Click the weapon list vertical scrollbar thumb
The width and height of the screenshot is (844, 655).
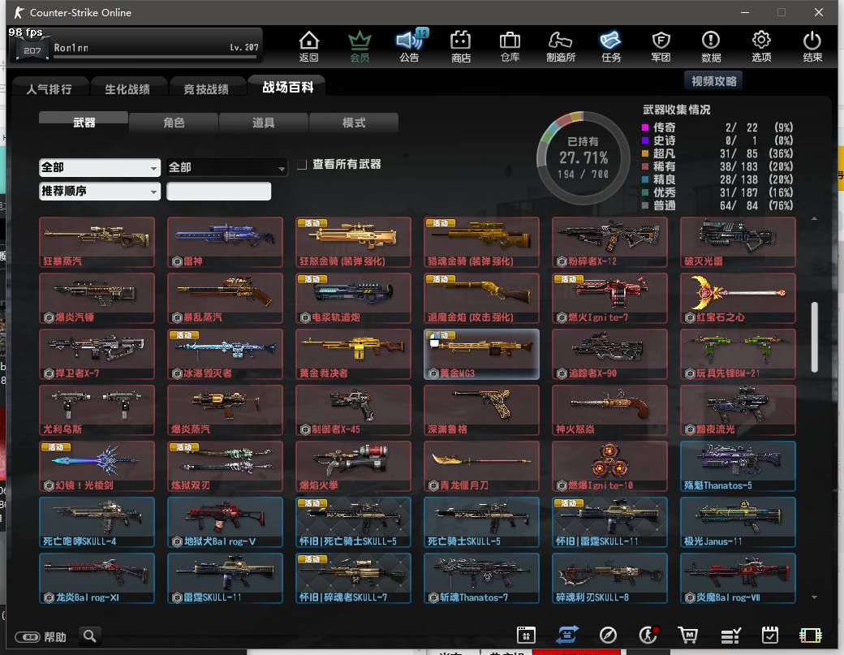pos(814,337)
